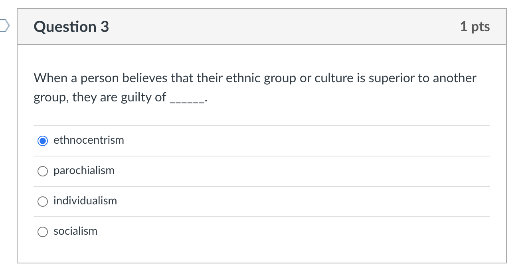This screenshot has width=530, height=277.
Task: Click the parochialism answer text
Action: tap(84, 170)
